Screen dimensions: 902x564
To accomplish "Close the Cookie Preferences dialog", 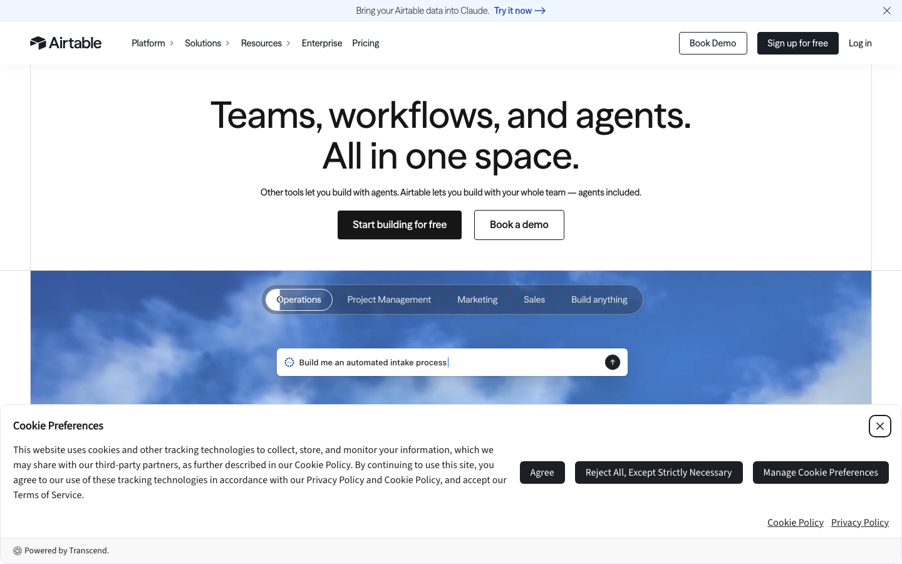I will click(880, 426).
